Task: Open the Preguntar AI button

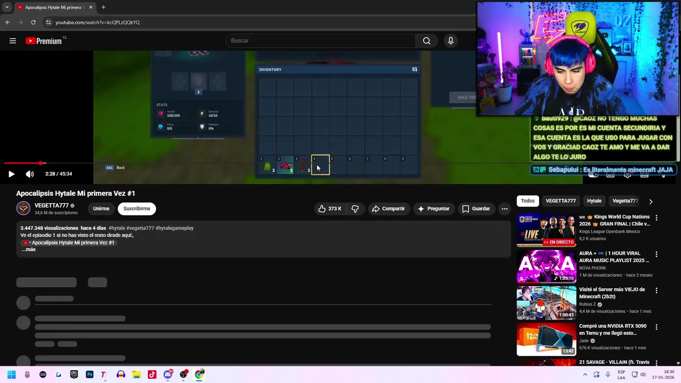Action: (434, 209)
